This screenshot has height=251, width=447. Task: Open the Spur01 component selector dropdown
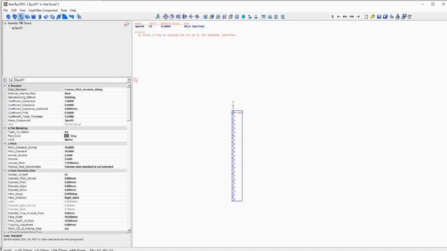[129, 80]
